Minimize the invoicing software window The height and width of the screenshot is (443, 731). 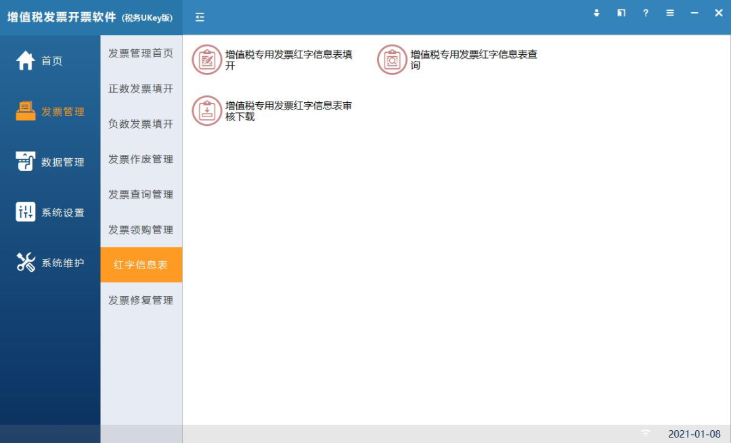(x=694, y=13)
